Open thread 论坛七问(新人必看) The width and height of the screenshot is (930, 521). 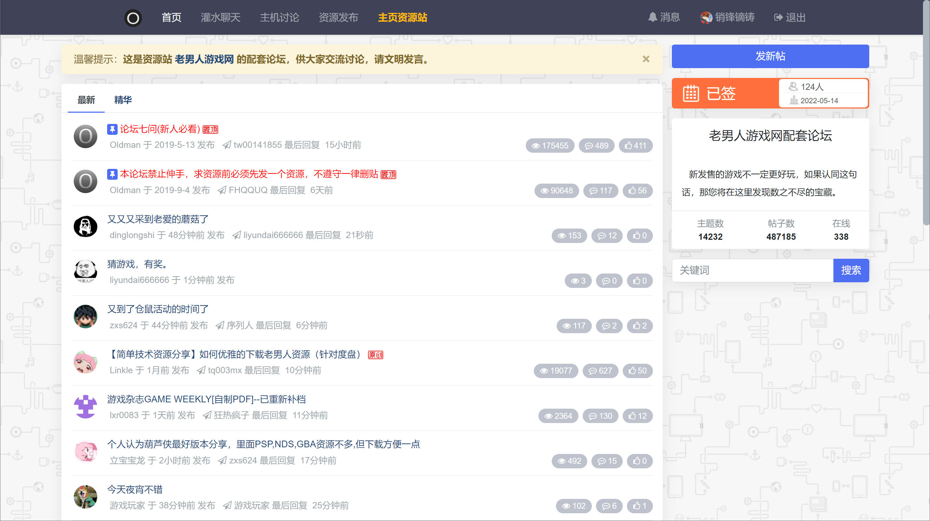(160, 129)
